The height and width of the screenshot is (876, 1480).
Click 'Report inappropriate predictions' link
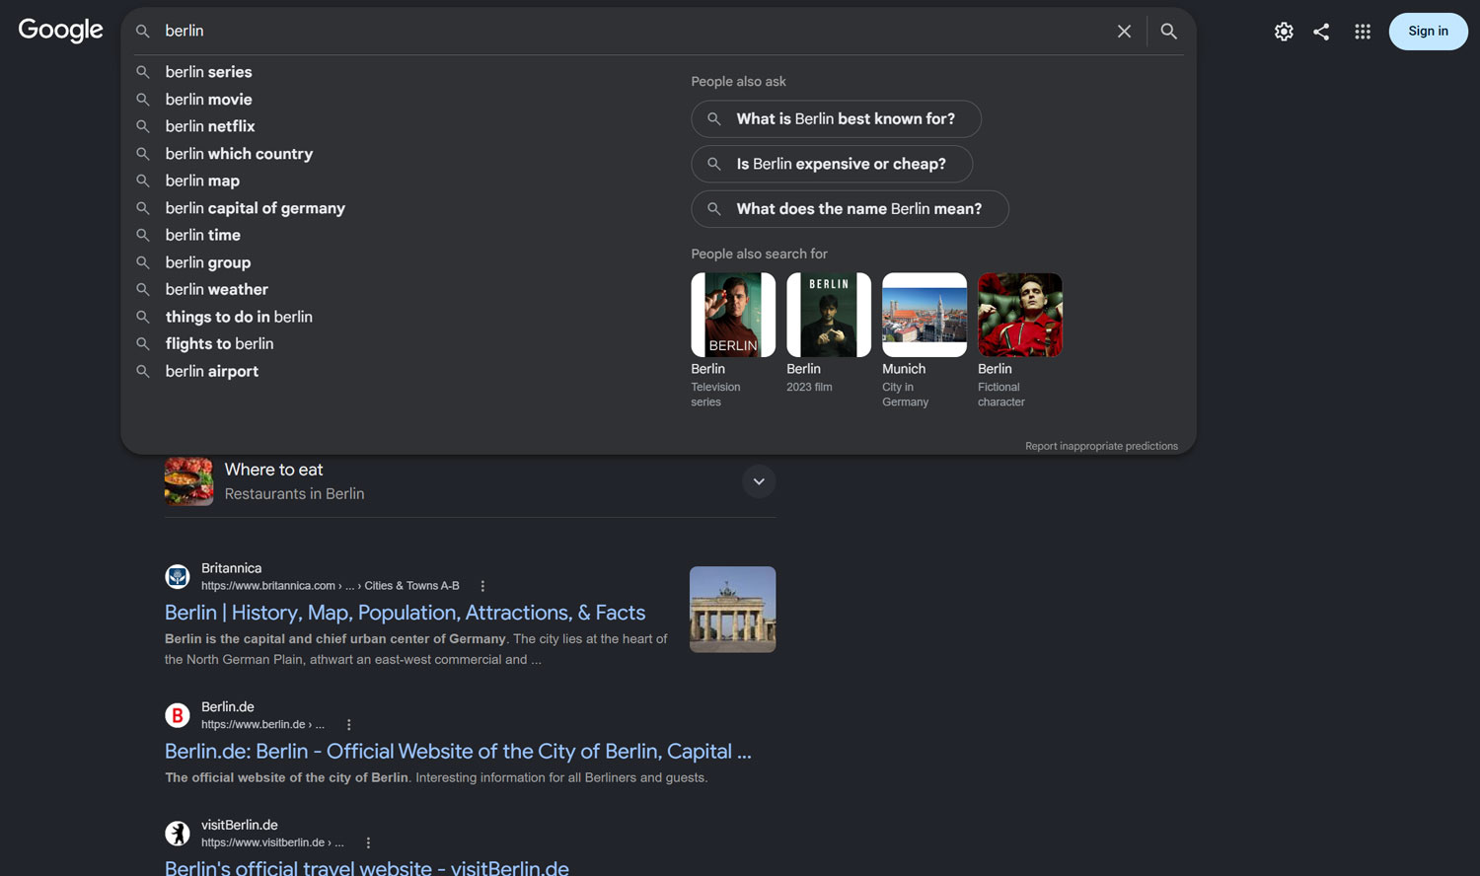pos(1101,446)
